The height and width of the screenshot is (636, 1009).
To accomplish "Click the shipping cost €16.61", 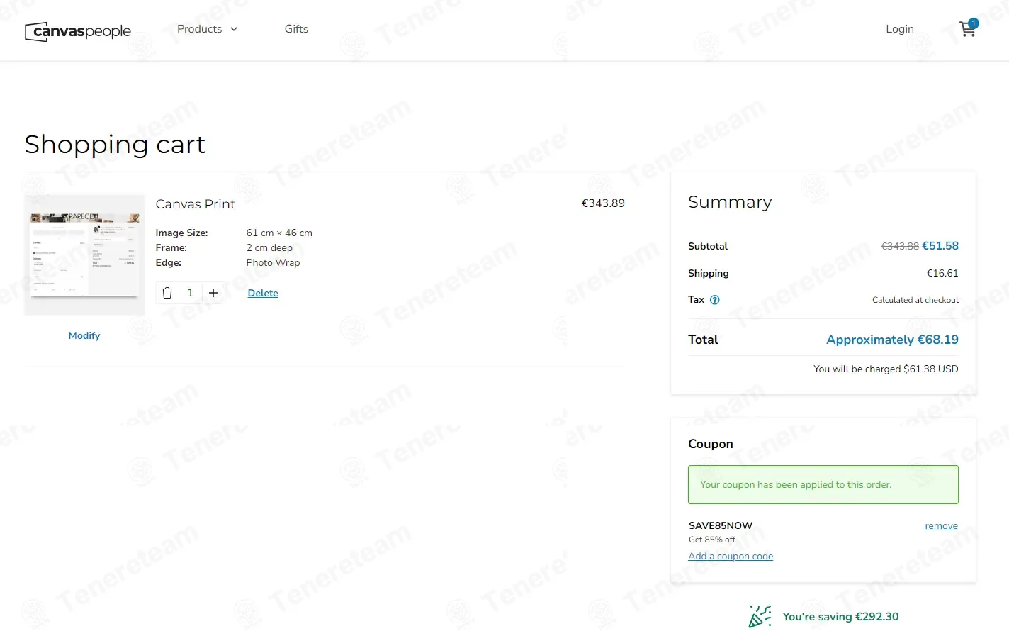I will click(942, 273).
